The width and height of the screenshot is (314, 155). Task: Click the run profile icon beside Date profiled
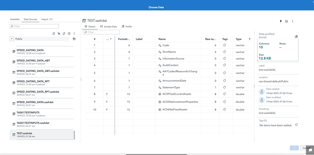pyautogui.click(x=296, y=37)
